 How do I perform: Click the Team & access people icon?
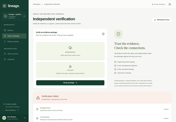pyautogui.click(x=5, y=54)
